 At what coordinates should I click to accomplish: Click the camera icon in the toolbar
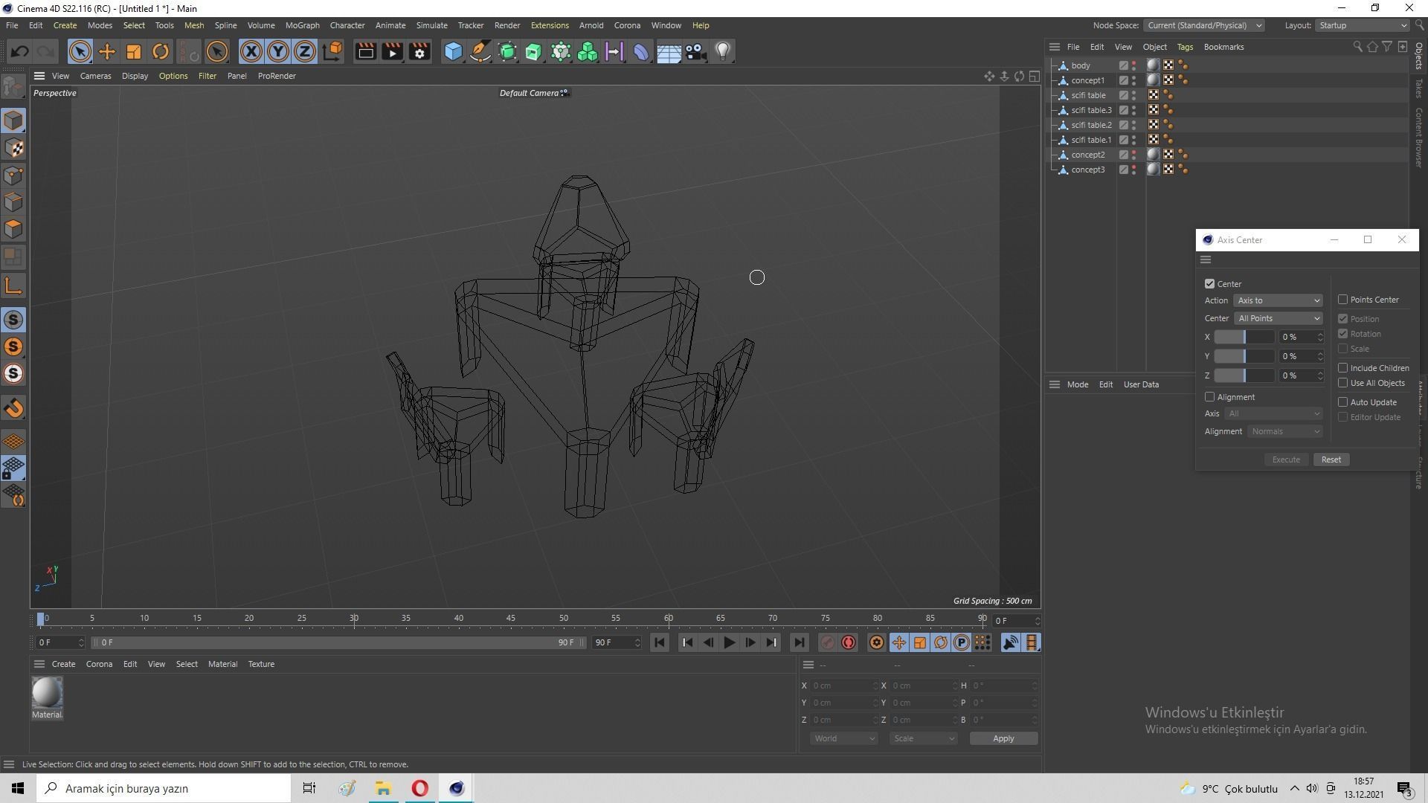pos(695,51)
